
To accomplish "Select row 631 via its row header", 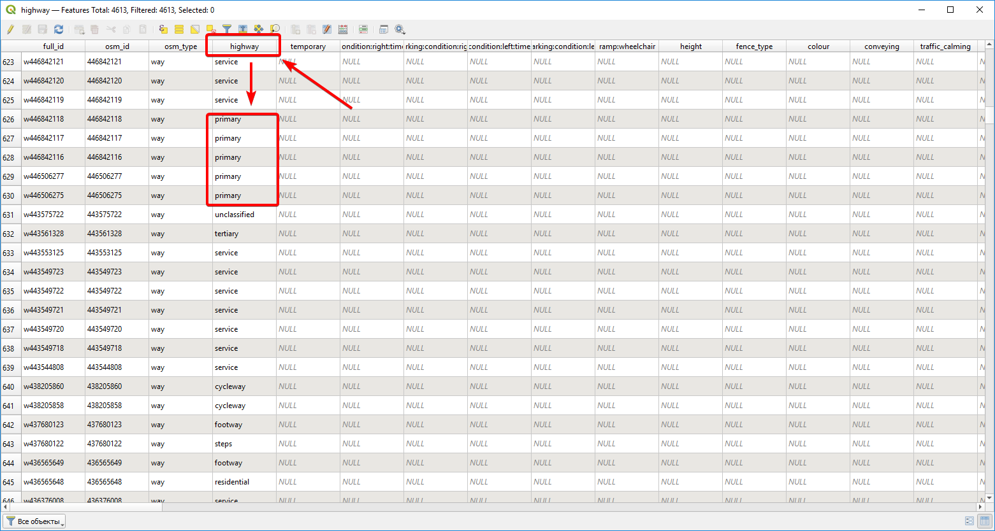I will [9, 215].
